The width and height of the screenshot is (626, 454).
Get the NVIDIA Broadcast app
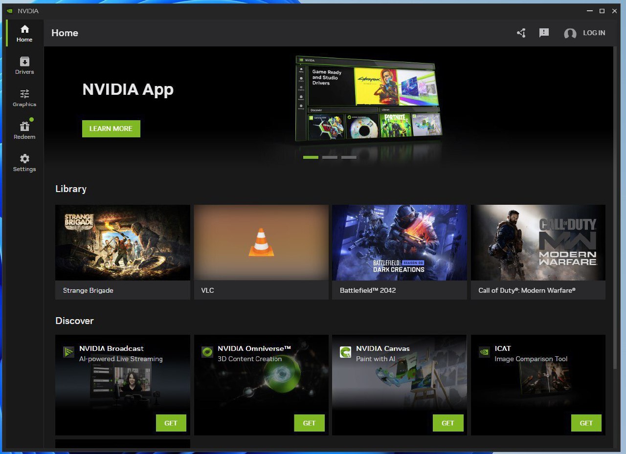click(x=171, y=423)
